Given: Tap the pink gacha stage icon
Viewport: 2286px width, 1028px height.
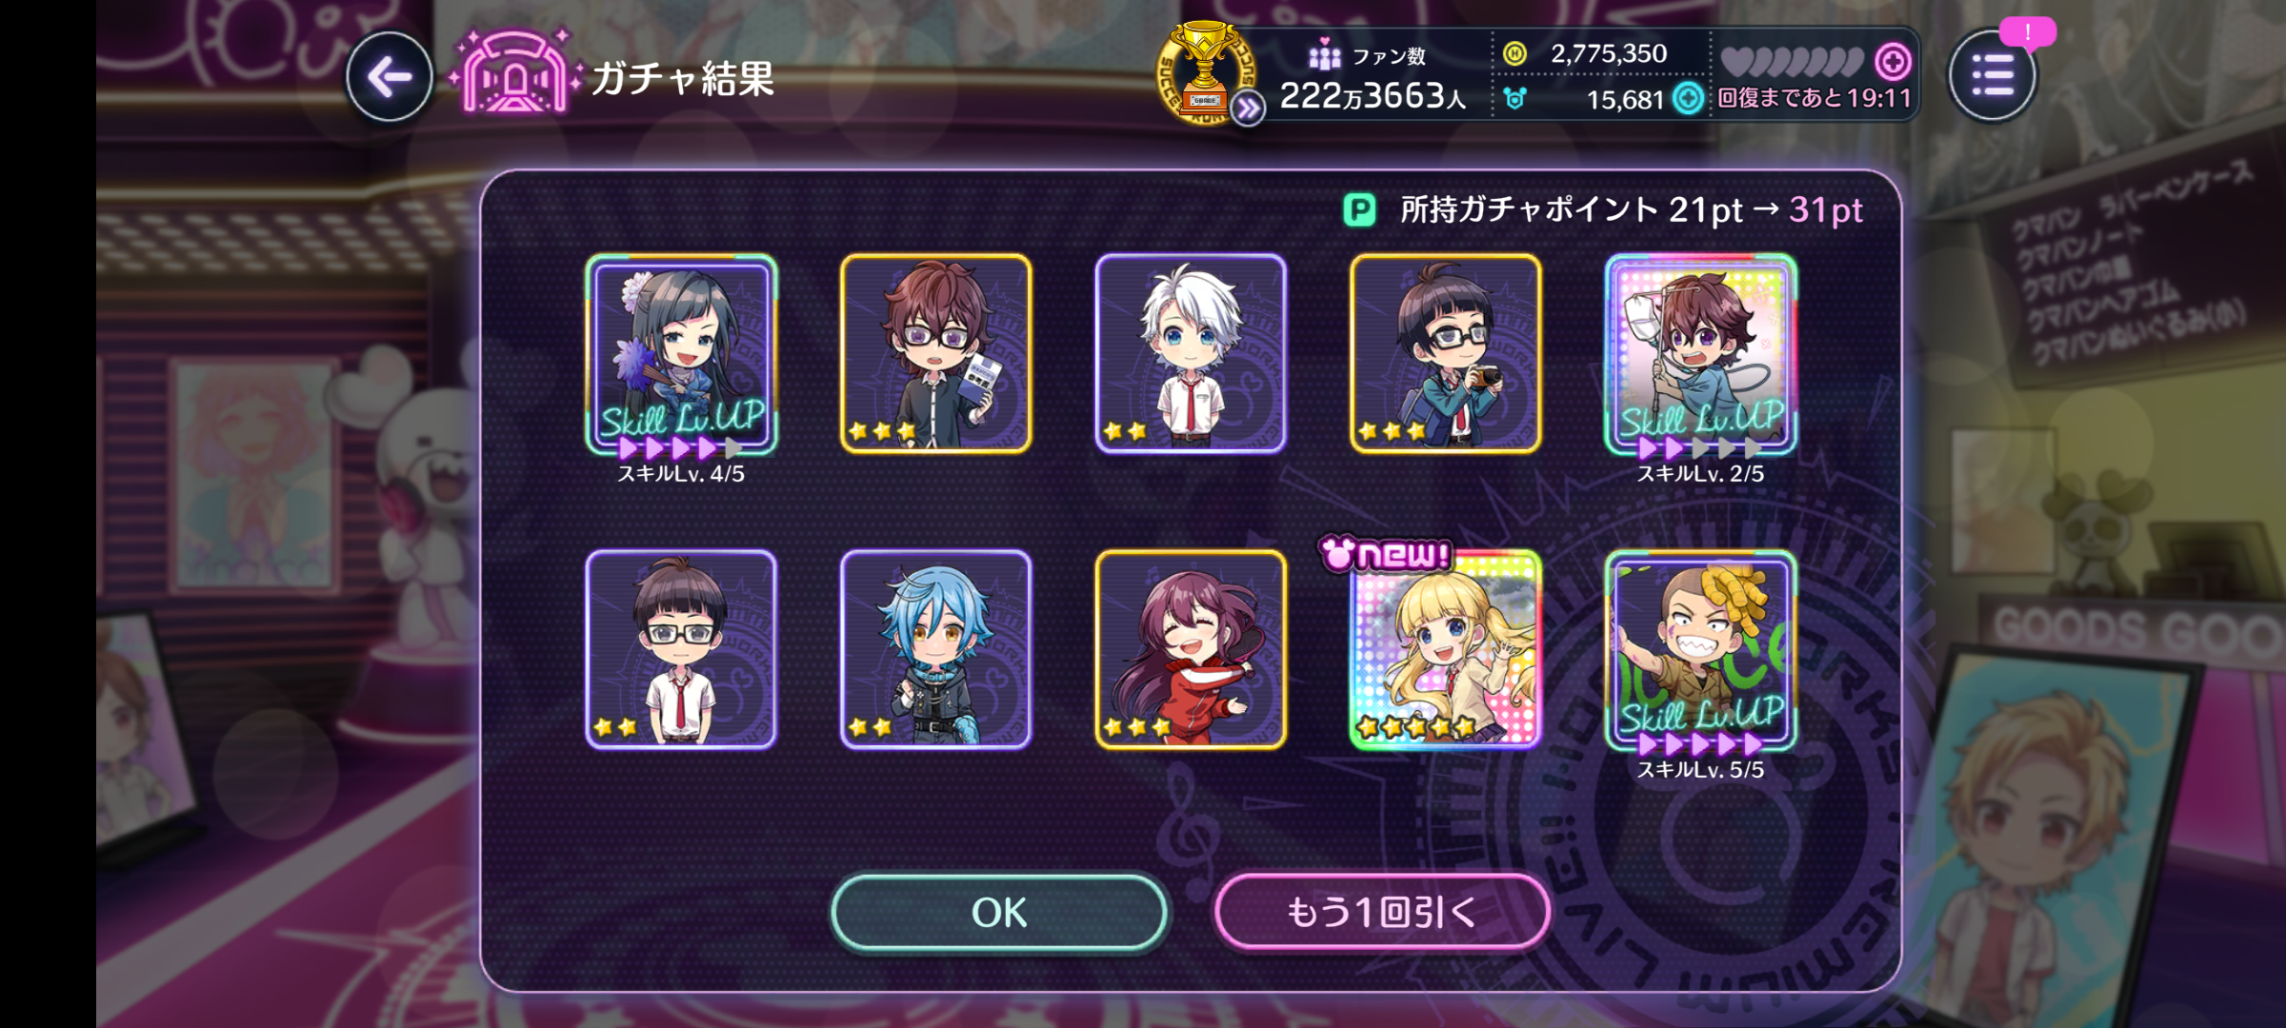Looking at the screenshot, I should (514, 74).
